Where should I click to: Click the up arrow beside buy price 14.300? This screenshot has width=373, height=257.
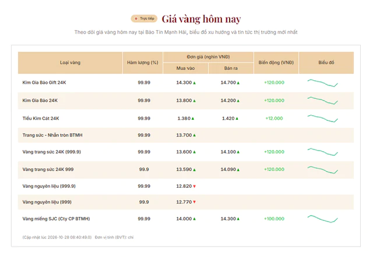click(x=194, y=83)
